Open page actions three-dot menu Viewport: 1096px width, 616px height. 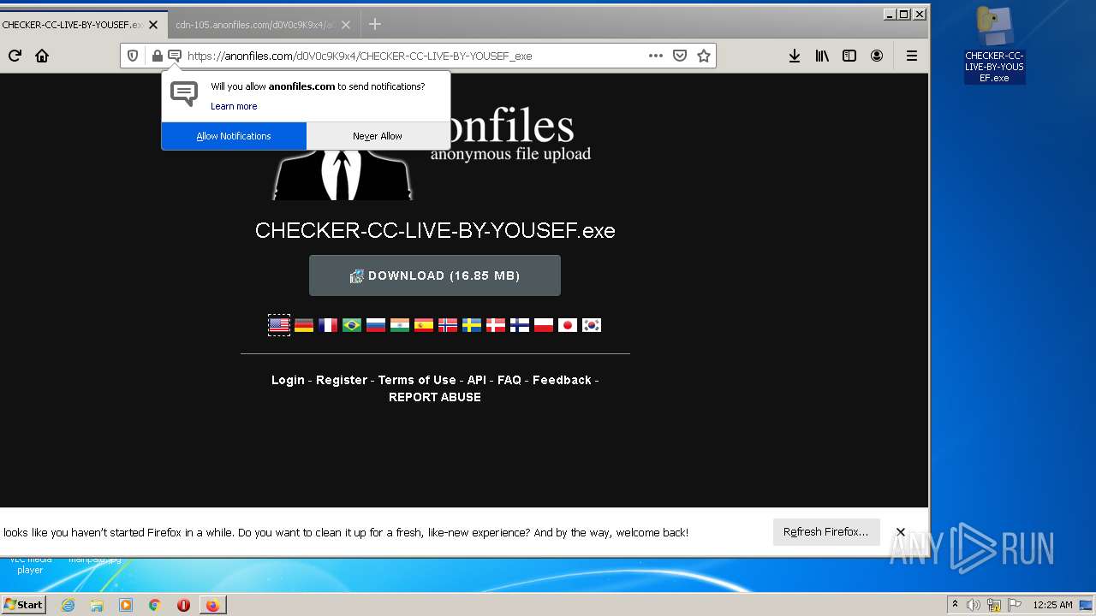click(x=656, y=56)
